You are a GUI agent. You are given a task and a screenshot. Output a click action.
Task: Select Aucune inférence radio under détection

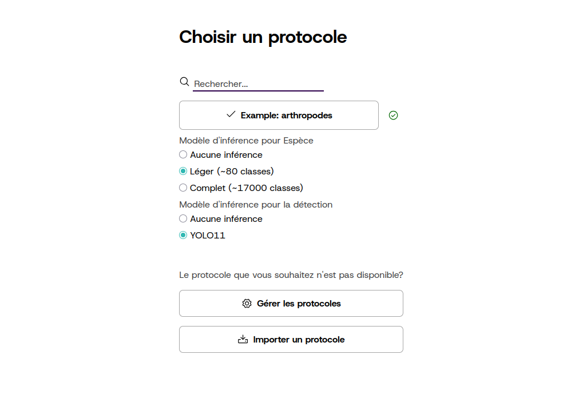183,219
